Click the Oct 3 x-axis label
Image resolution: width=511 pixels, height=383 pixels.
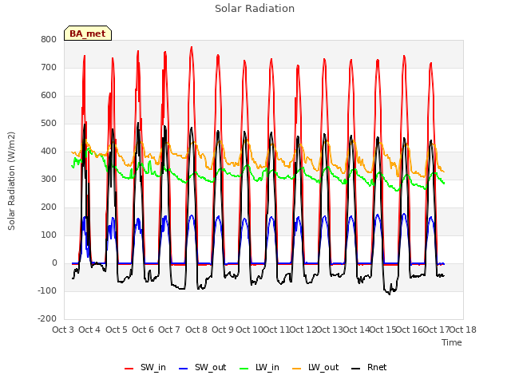pyautogui.click(x=63, y=330)
